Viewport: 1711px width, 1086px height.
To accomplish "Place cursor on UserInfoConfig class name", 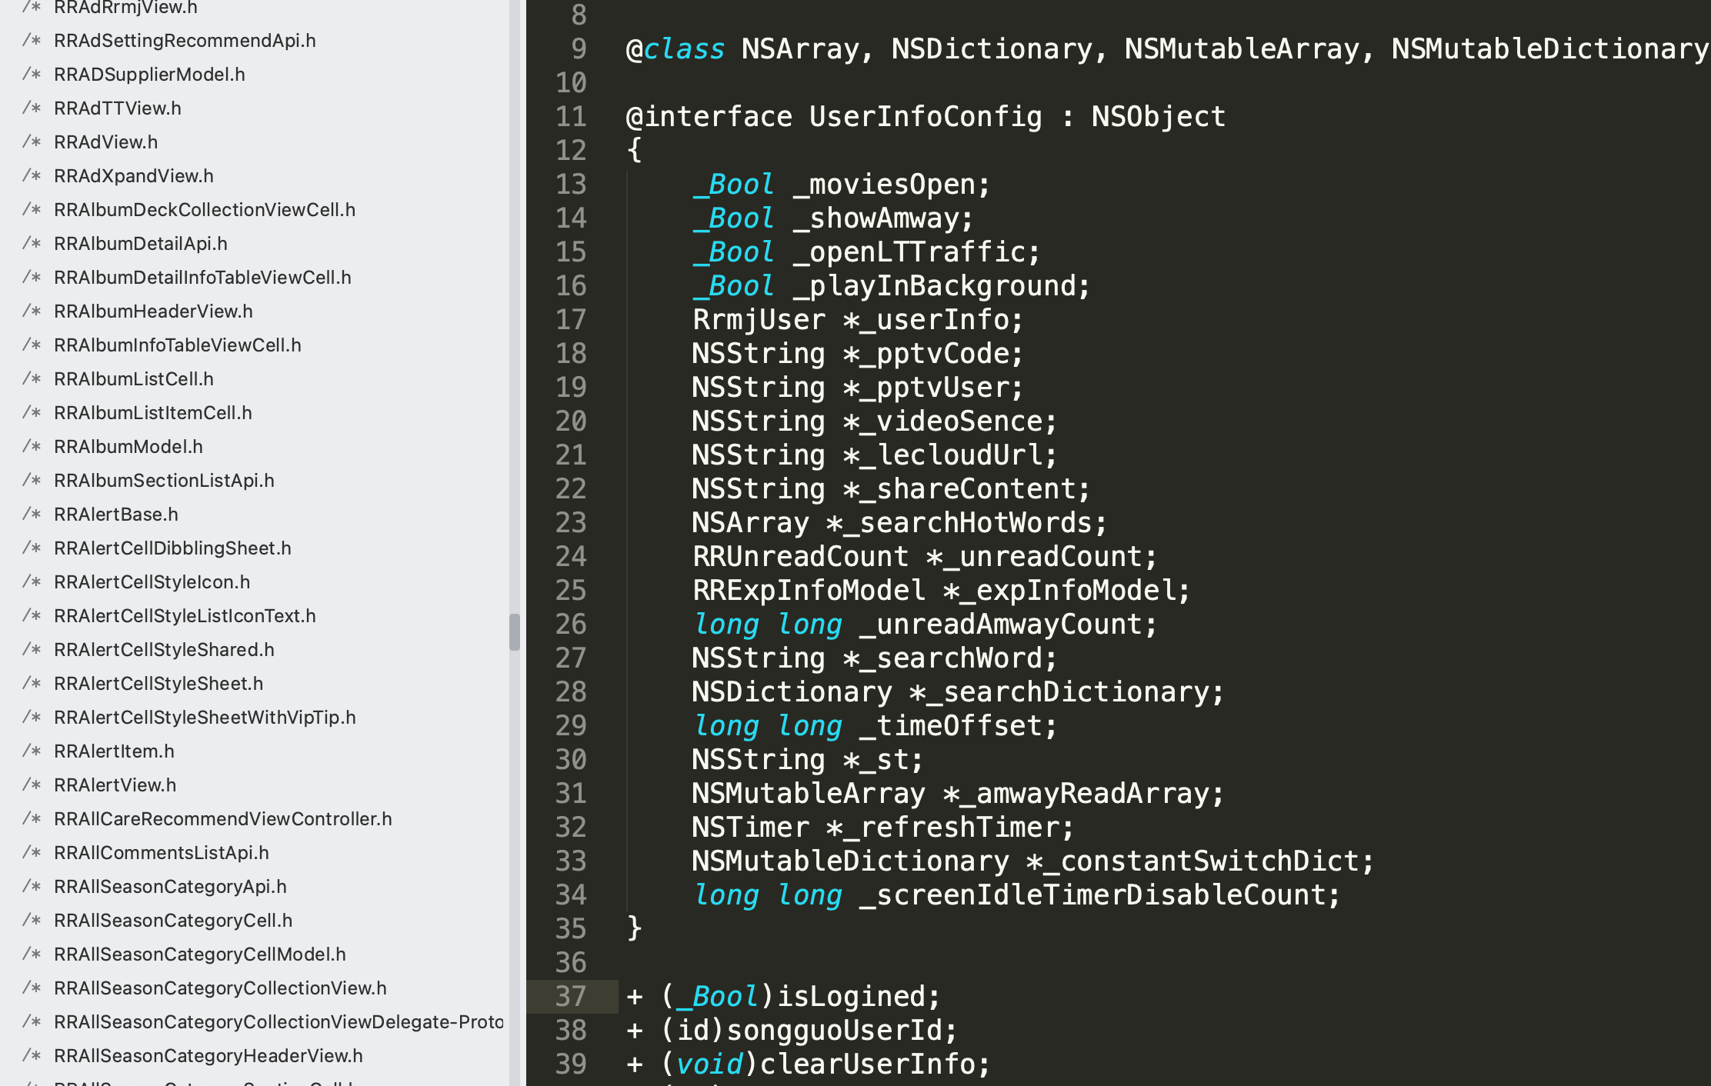I will tap(926, 117).
